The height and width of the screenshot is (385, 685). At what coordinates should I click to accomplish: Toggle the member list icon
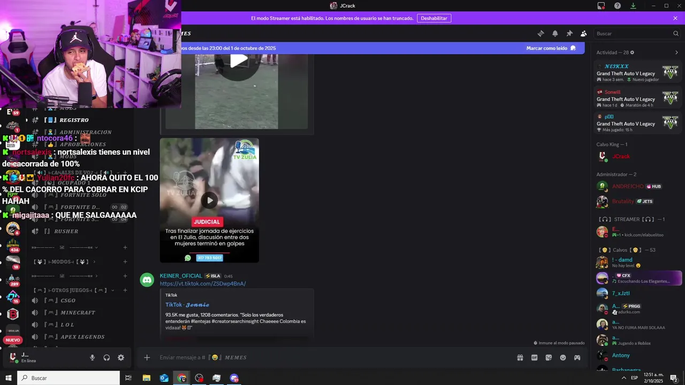[584, 33]
